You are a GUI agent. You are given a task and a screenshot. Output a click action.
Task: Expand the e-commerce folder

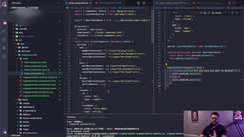(30, 111)
